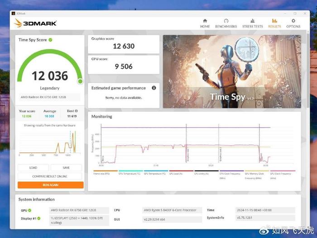Toggle the GPU Temperature legend swatch
The width and height of the screenshot is (317, 238).
pos(156,171)
